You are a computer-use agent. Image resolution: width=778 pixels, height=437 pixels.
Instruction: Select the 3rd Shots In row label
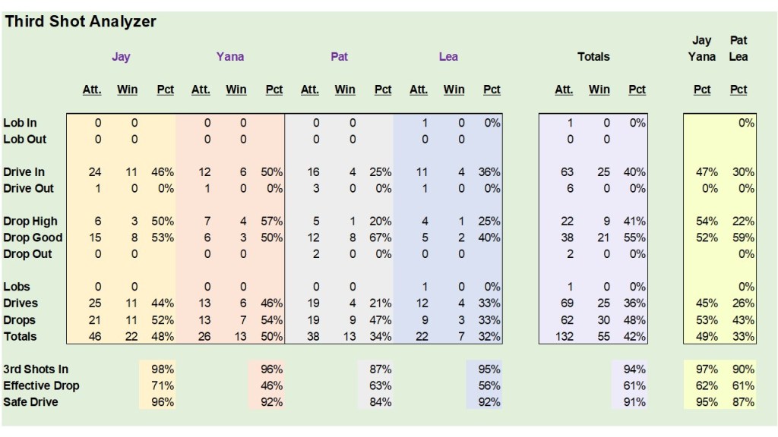click(36, 369)
